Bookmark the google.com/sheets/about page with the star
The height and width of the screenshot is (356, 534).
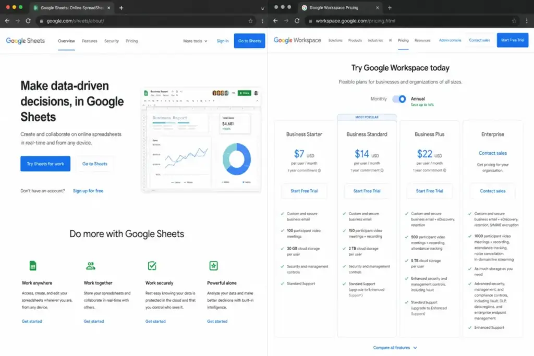251,21
